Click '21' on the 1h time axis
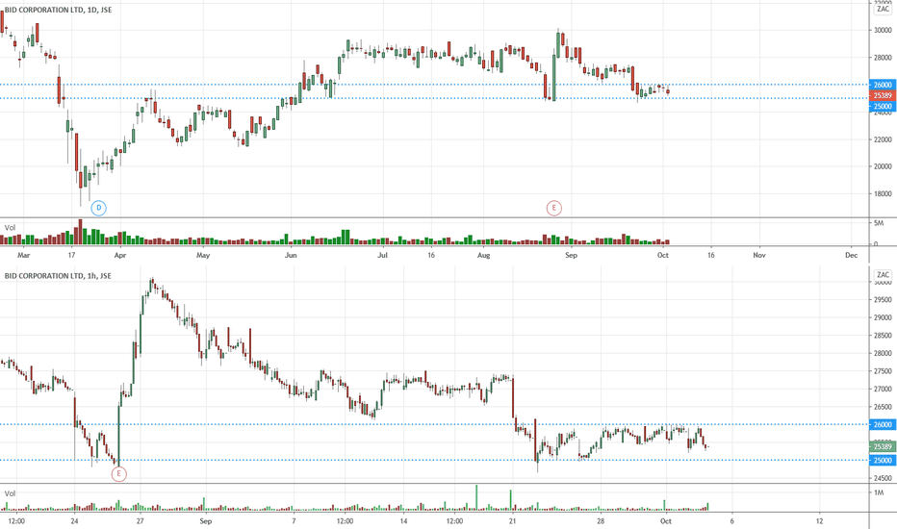This screenshot has width=897, height=529. click(513, 521)
